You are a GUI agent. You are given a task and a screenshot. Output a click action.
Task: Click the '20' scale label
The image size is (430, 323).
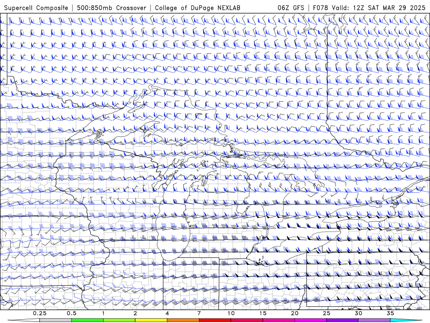[295, 313]
